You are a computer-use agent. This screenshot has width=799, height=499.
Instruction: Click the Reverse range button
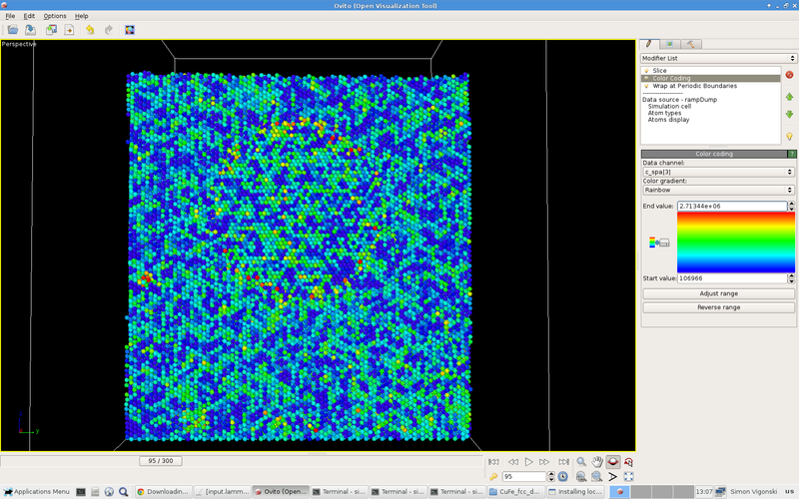tap(717, 307)
